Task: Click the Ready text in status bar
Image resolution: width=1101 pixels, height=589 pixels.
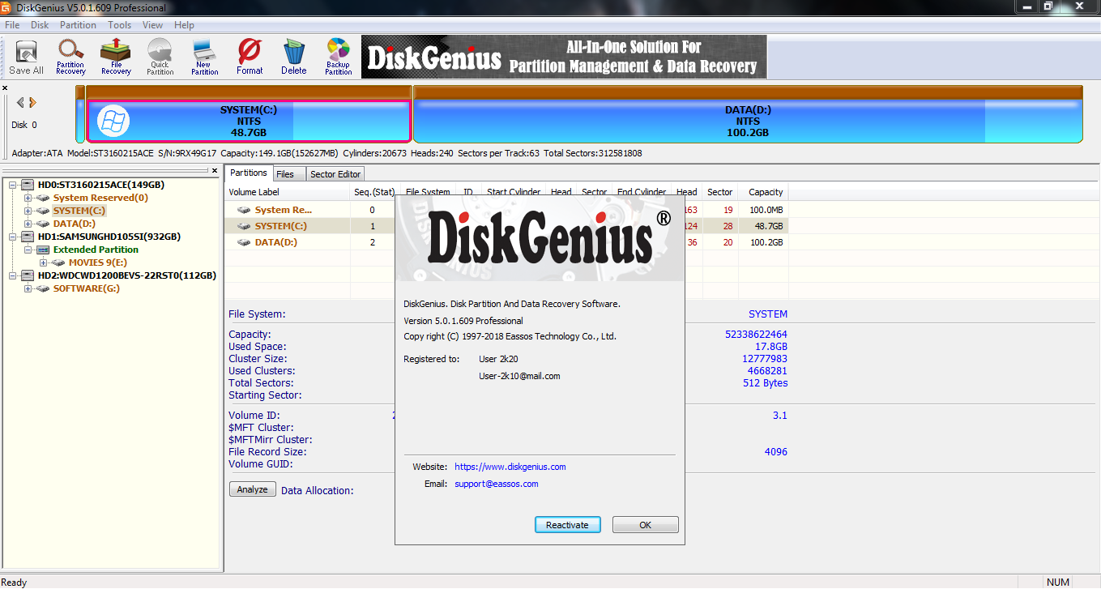Action: [x=14, y=583]
